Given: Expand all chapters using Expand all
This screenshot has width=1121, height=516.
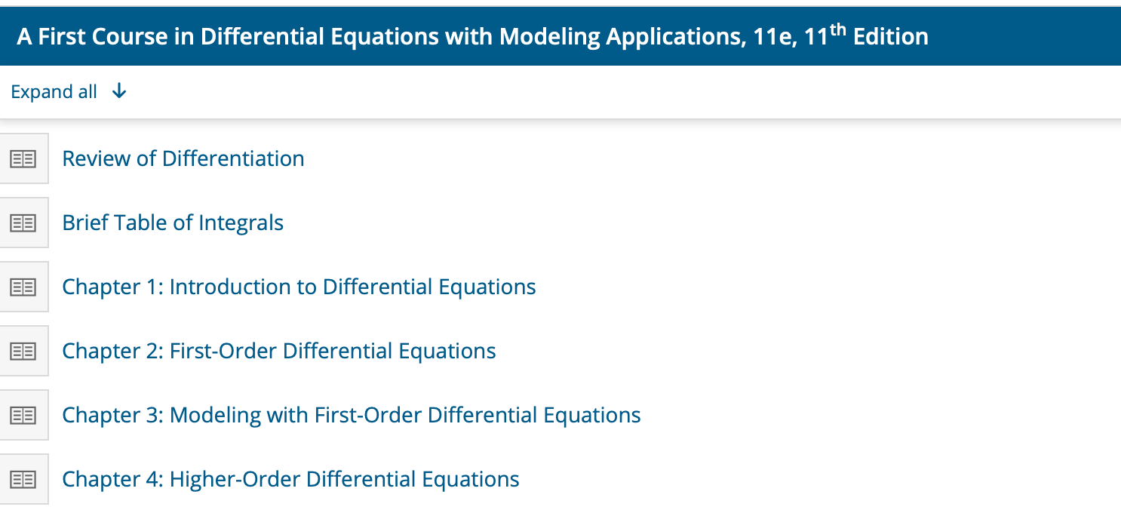Looking at the screenshot, I should pyautogui.click(x=53, y=91).
